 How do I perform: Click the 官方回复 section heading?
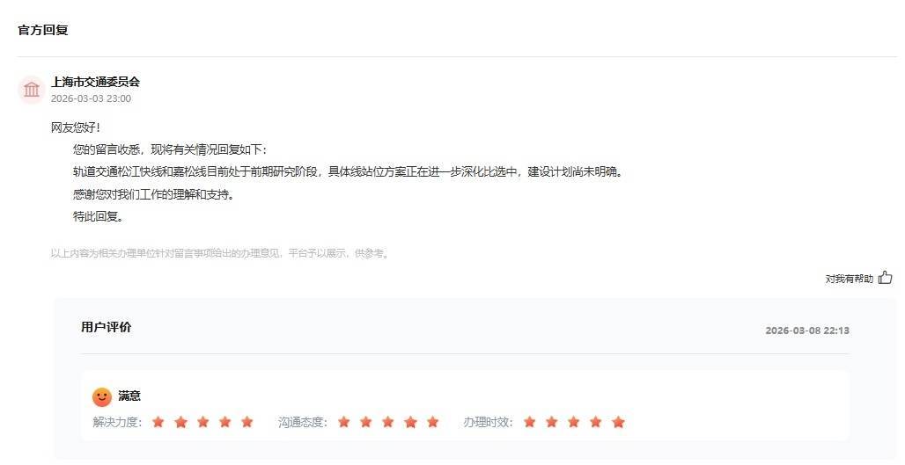(x=43, y=30)
